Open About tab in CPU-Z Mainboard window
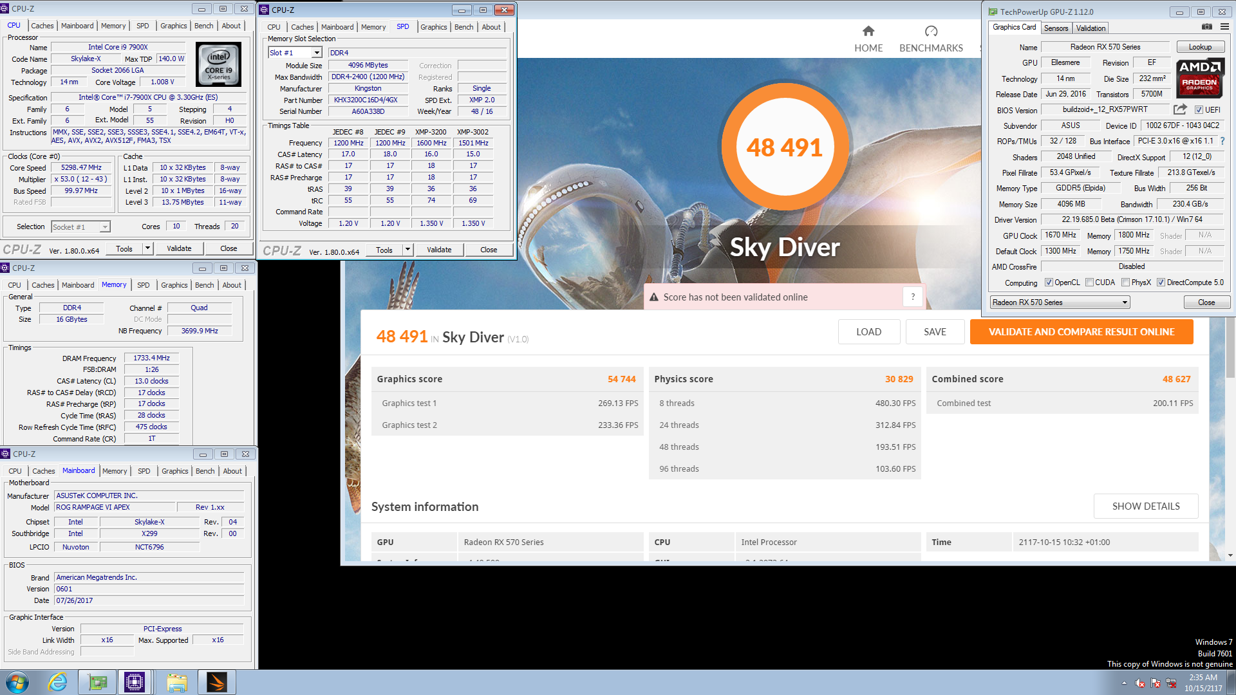This screenshot has width=1236, height=695. point(232,471)
